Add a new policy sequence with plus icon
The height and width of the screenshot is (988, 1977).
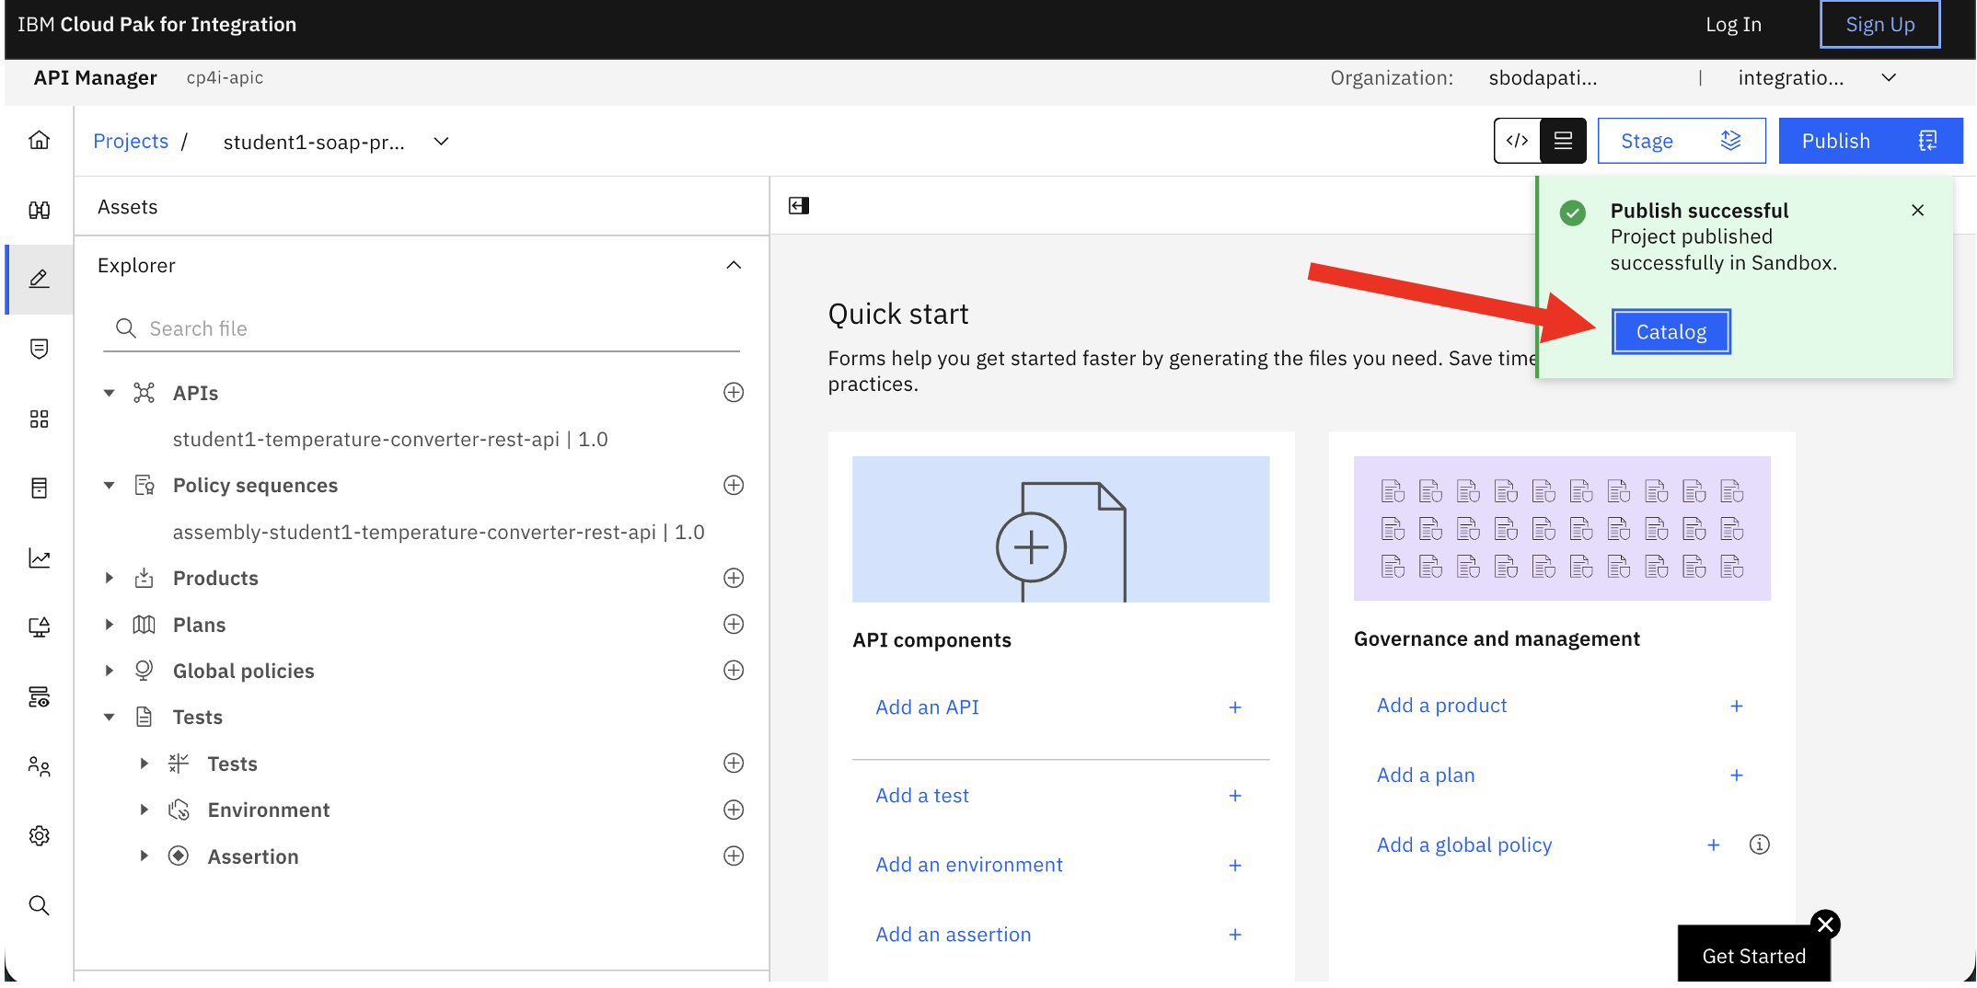tap(734, 486)
